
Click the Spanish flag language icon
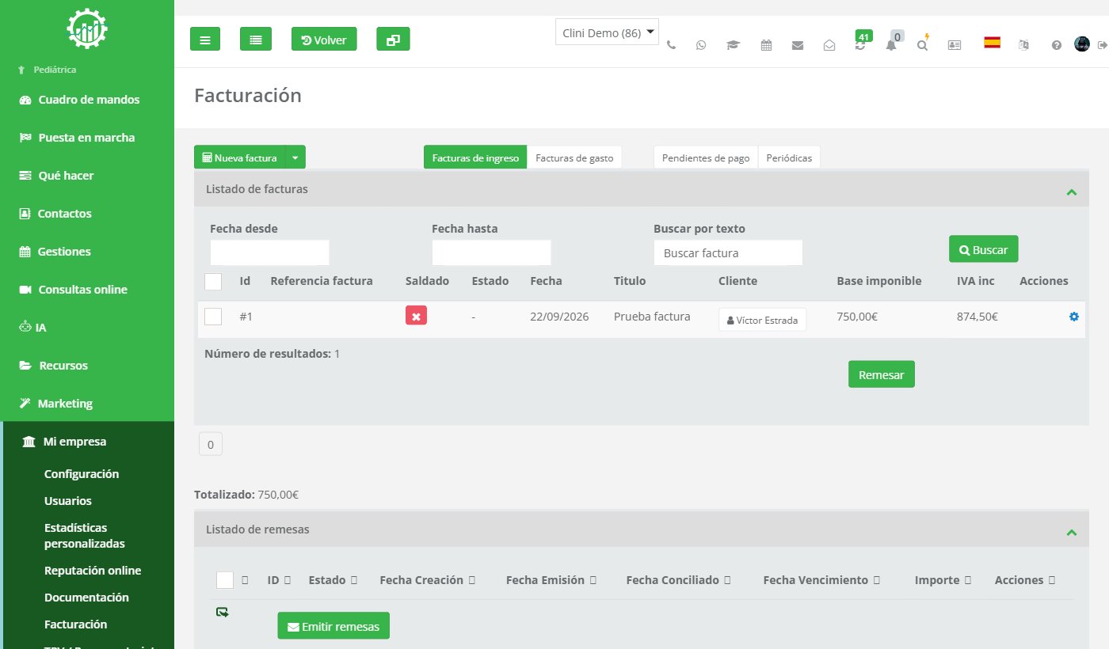(992, 43)
